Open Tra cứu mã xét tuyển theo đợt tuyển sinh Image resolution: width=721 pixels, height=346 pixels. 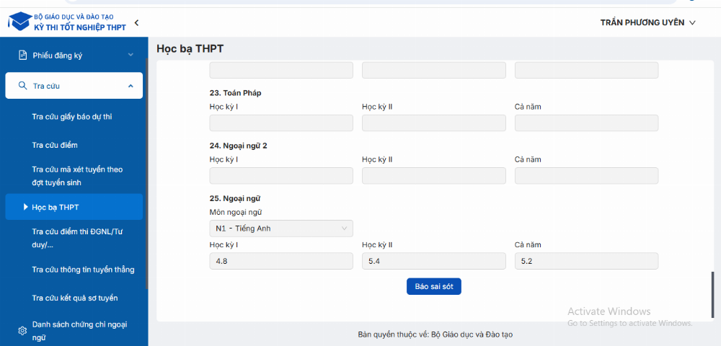tap(77, 176)
